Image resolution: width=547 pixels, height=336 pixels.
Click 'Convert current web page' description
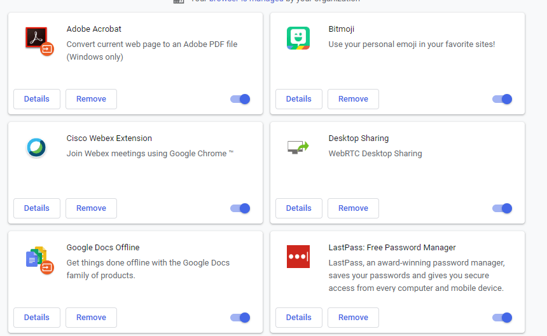click(152, 50)
